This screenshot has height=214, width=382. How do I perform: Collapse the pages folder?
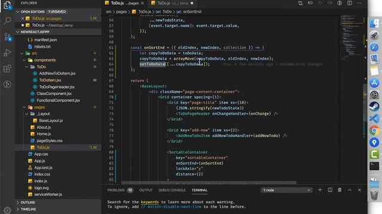pyautogui.click(x=24, y=107)
